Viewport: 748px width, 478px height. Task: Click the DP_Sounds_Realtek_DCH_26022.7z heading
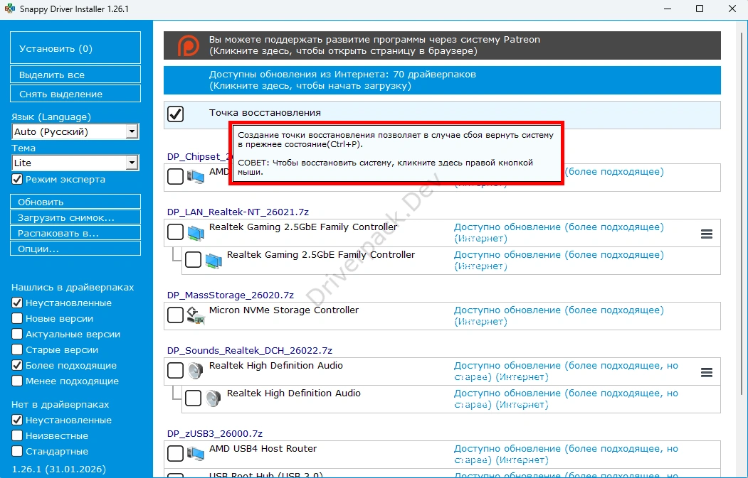pyautogui.click(x=250, y=350)
